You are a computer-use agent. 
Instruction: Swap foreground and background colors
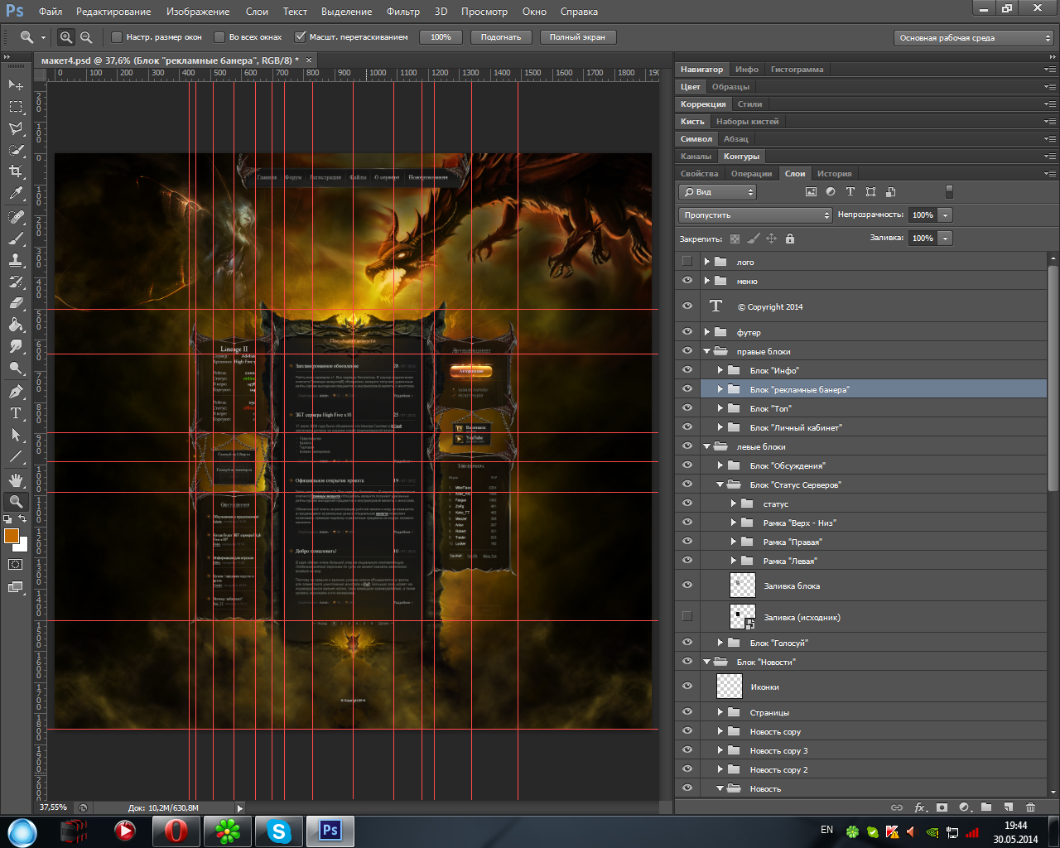pos(23,518)
